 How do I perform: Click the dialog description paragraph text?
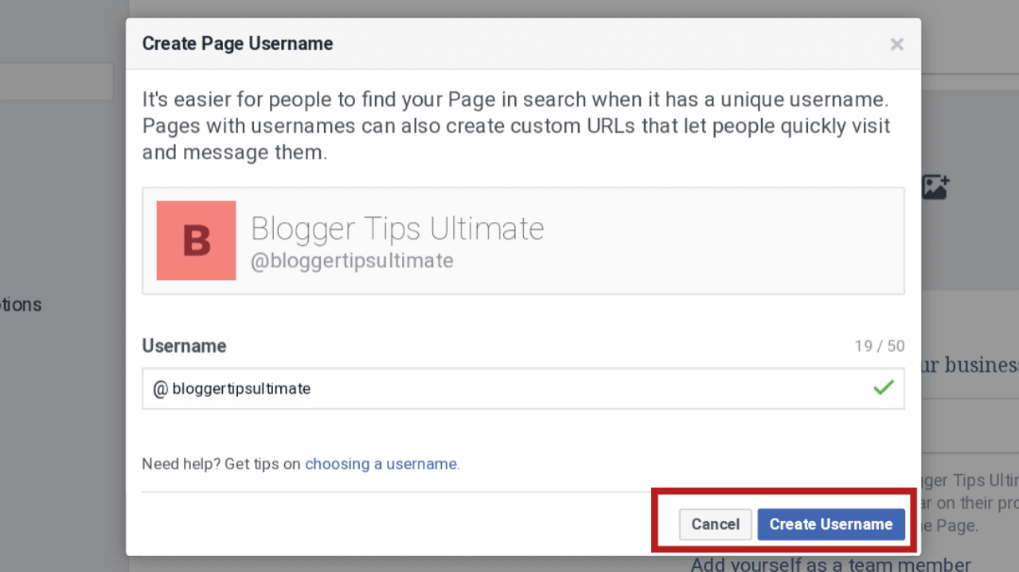(515, 126)
